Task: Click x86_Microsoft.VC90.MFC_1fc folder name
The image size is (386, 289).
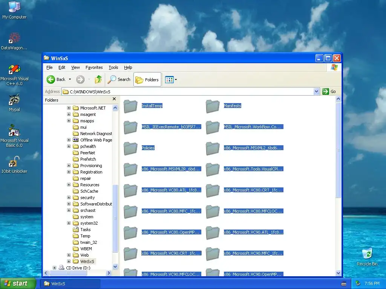Action: (254, 253)
